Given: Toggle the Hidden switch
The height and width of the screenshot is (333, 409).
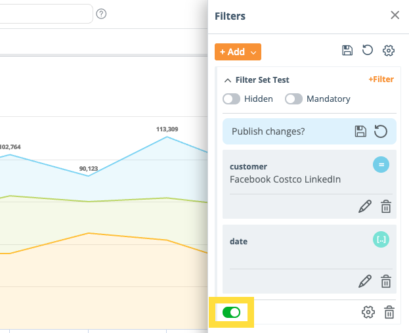Looking at the screenshot, I should coord(232,99).
